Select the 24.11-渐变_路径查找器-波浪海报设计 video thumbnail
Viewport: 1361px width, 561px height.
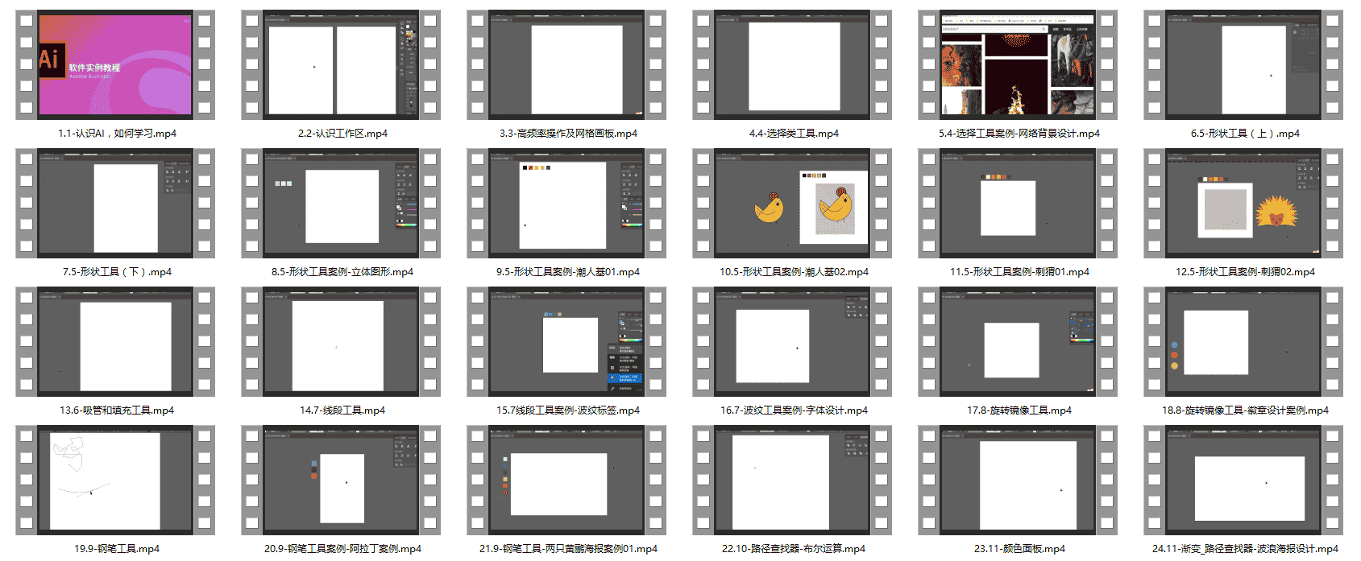pyautogui.click(x=1243, y=481)
